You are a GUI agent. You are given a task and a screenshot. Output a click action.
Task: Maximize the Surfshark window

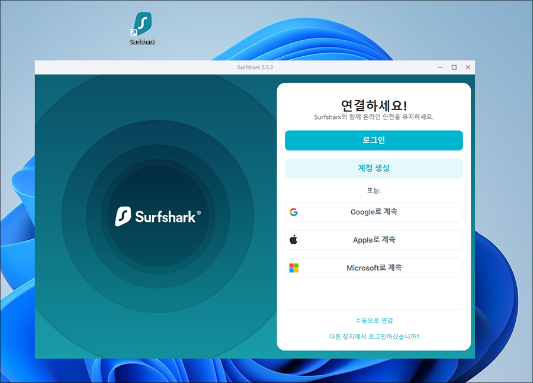pos(454,67)
